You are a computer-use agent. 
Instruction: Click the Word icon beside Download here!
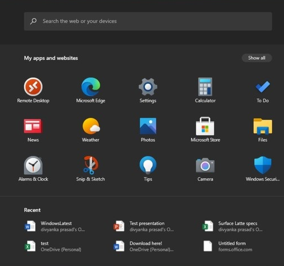(119, 246)
